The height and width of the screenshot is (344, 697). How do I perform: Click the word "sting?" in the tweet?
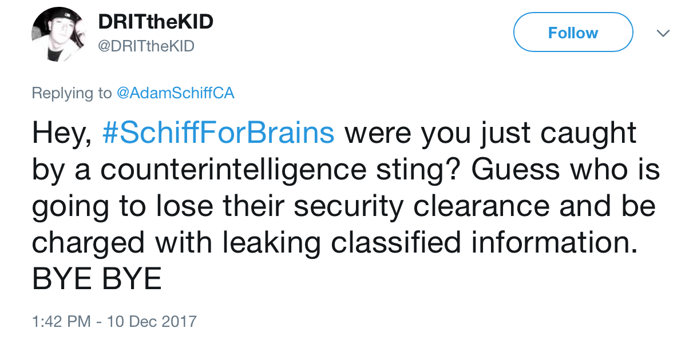[x=411, y=170]
